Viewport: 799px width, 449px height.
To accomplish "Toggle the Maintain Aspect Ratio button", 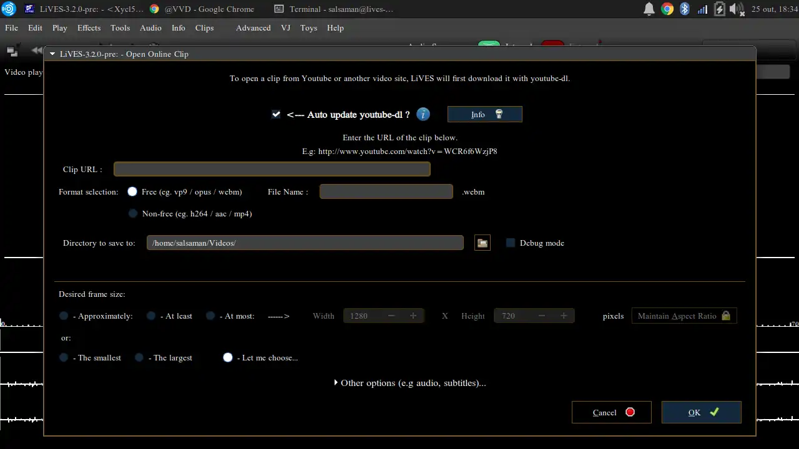I will (x=684, y=316).
